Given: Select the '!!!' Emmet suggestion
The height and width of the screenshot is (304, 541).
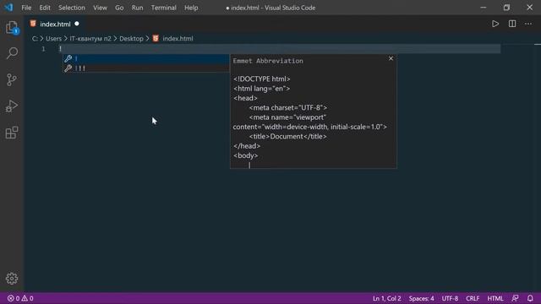Looking at the screenshot, I should point(145,68).
